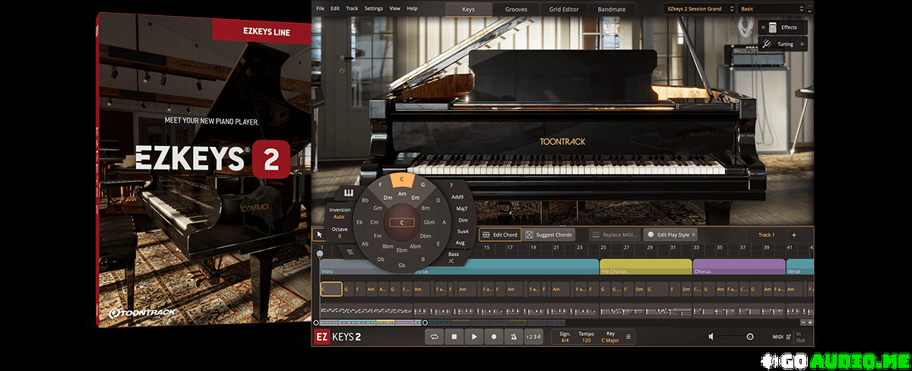
Task: Expand the Edit Play Style menu
Action: tap(671, 235)
